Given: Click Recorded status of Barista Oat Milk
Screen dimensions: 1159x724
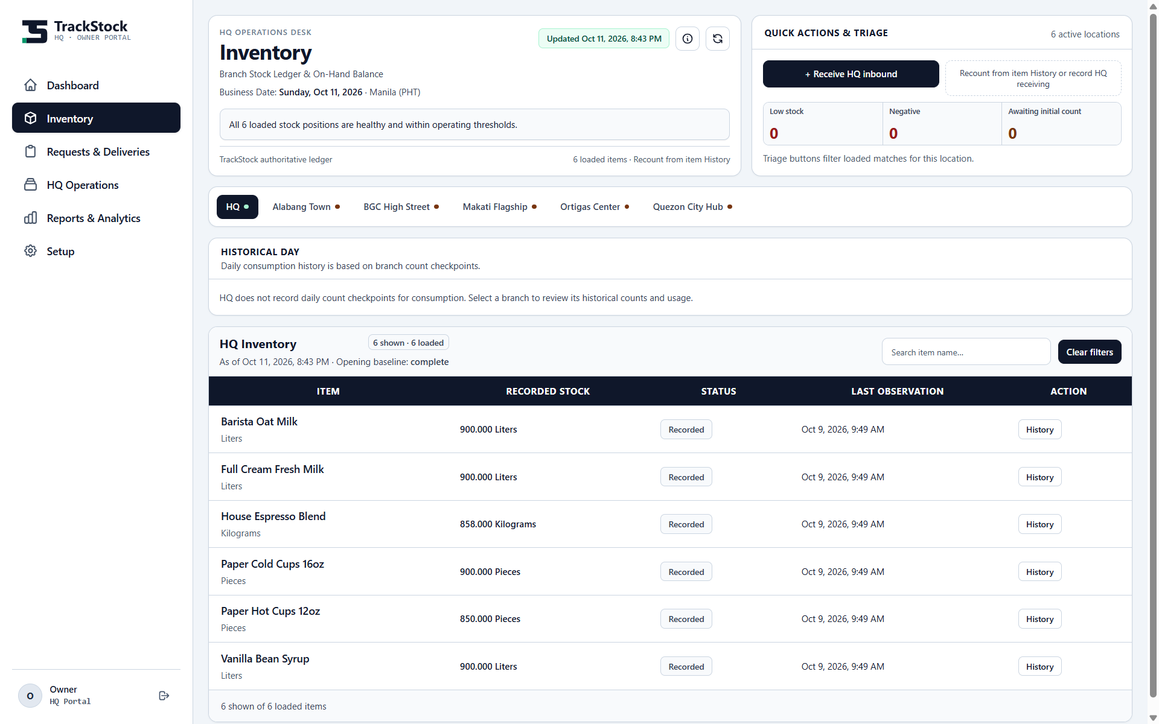Looking at the screenshot, I should pos(686,430).
